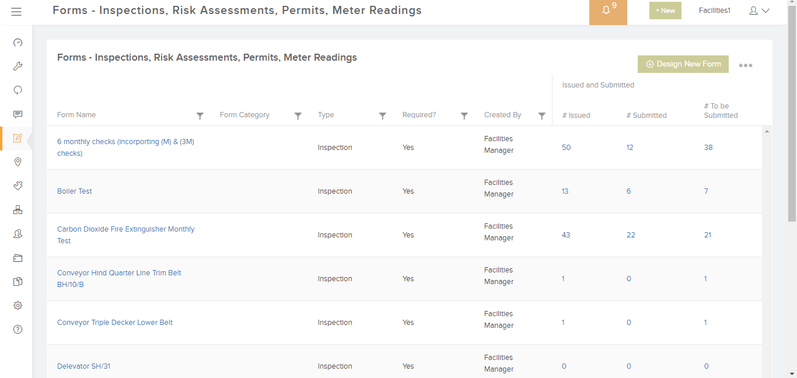
Task: Open the wrench maintenance icon in sidebar
Action: point(18,66)
